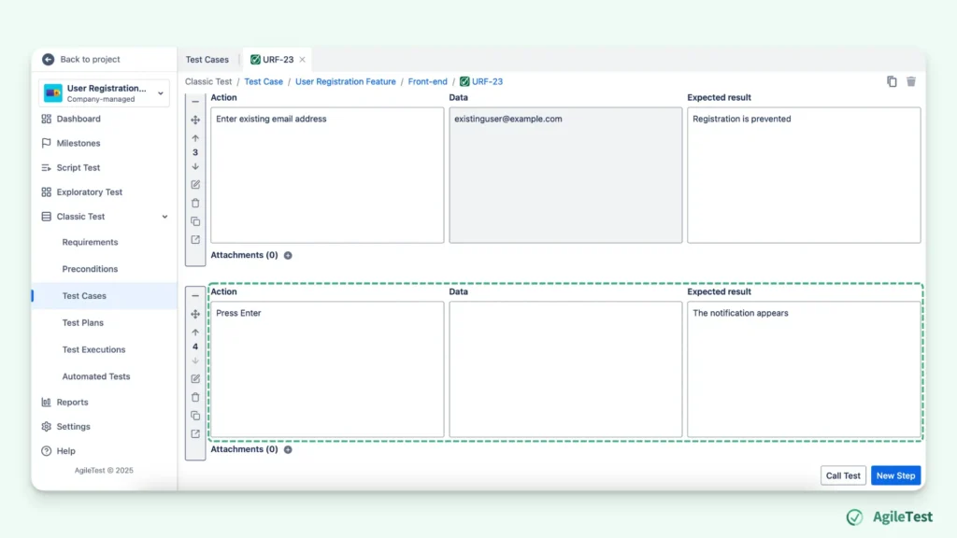Delete step 3 with the trash icon
Screen dimensions: 957x538
click(x=195, y=203)
